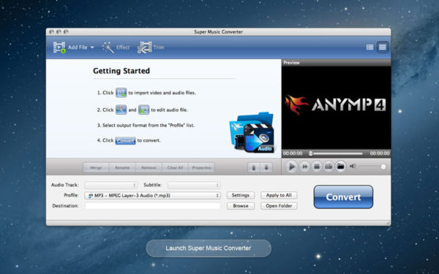Play the preview
The width and height of the screenshot is (439, 274).
(291, 167)
